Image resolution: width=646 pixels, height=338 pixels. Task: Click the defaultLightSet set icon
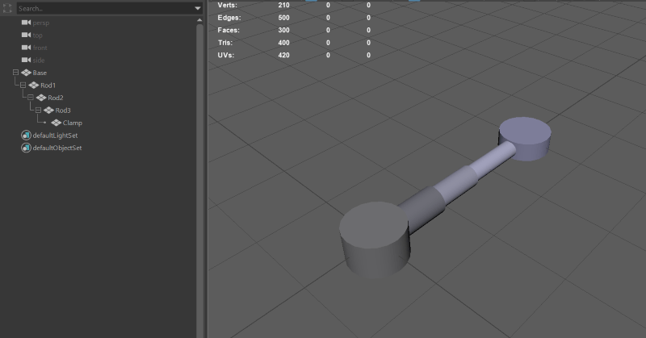[x=26, y=136]
